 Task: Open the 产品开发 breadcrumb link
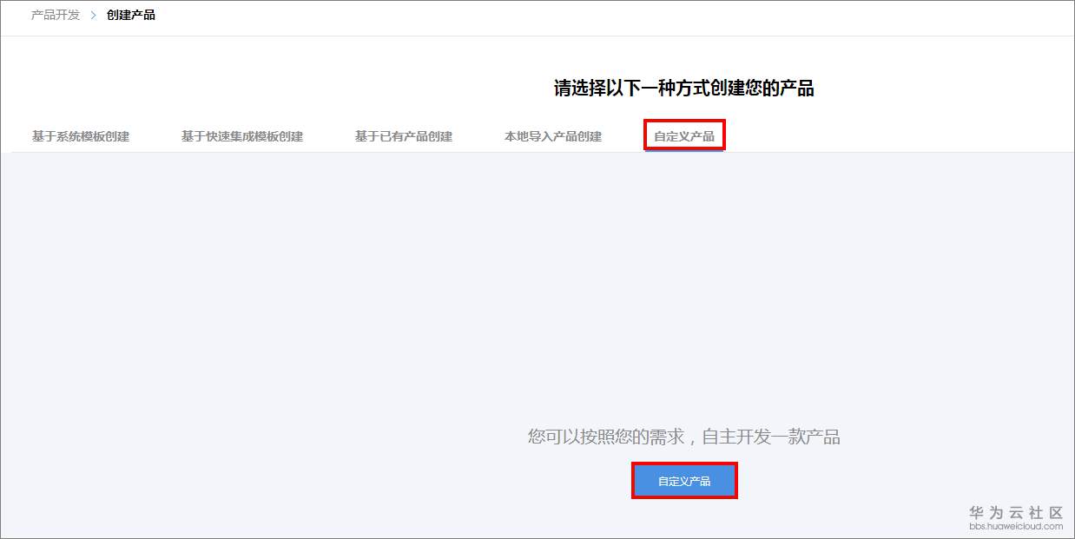point(56,16)
